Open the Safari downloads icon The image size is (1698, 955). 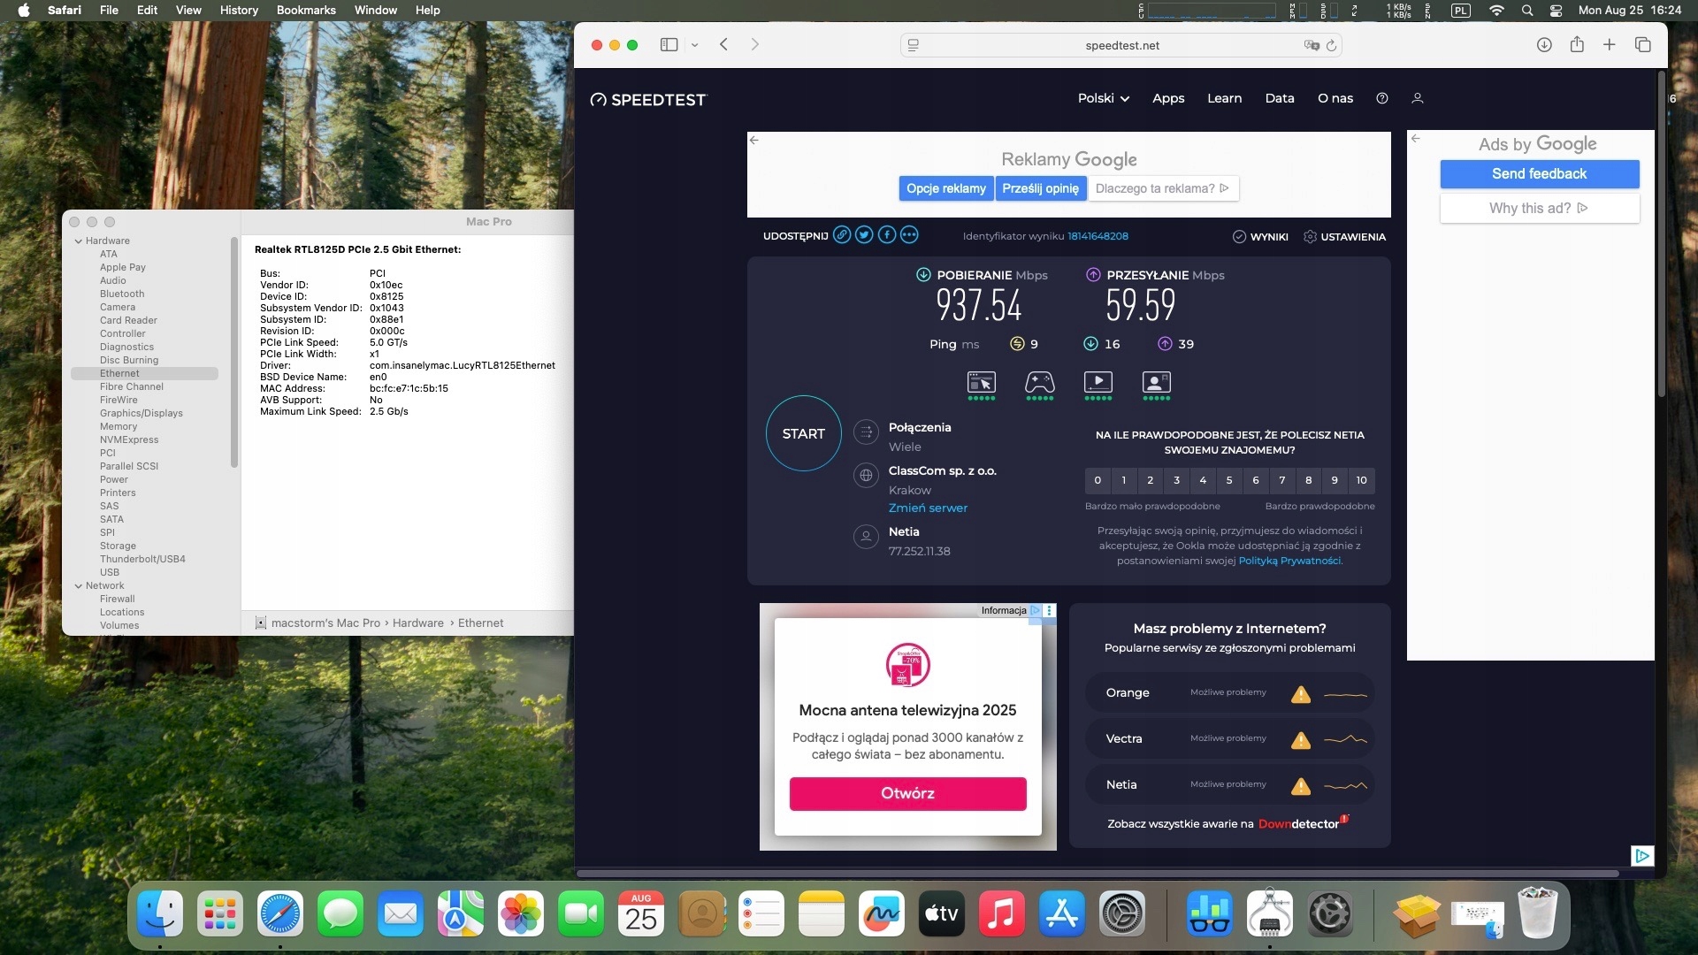tap(1544, 45)
